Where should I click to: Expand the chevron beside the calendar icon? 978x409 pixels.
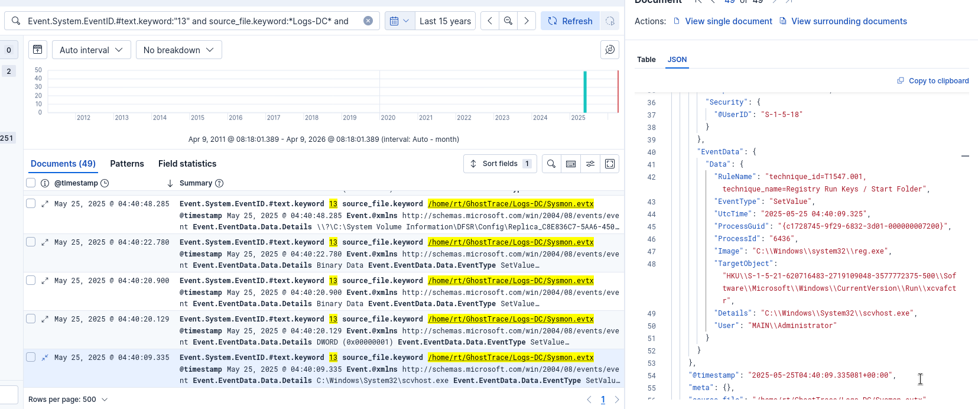coord(406,21)
